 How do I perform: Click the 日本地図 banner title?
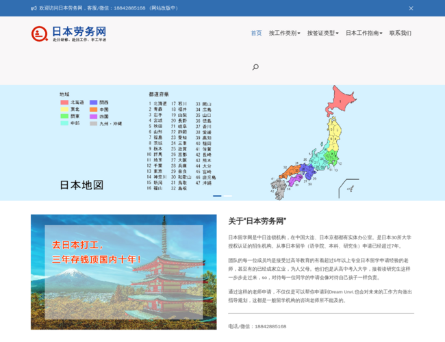pyautogui.click(x=81, y=185)
